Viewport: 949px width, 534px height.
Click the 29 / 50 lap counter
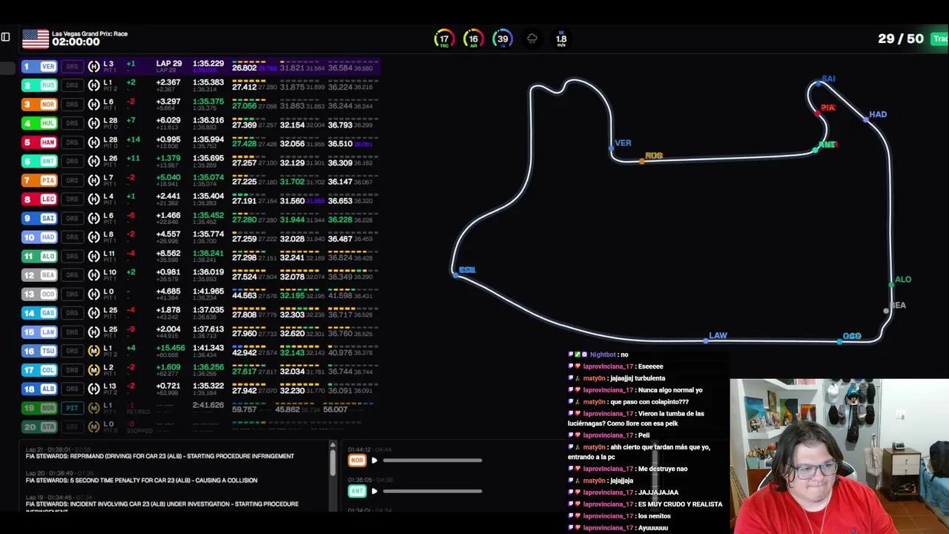pyautogui.click(x=900, y=39)
